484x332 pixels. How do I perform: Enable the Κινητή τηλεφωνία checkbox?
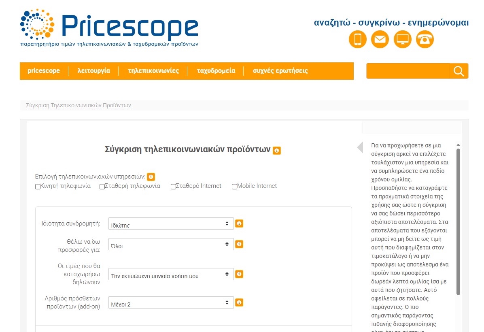38,187
